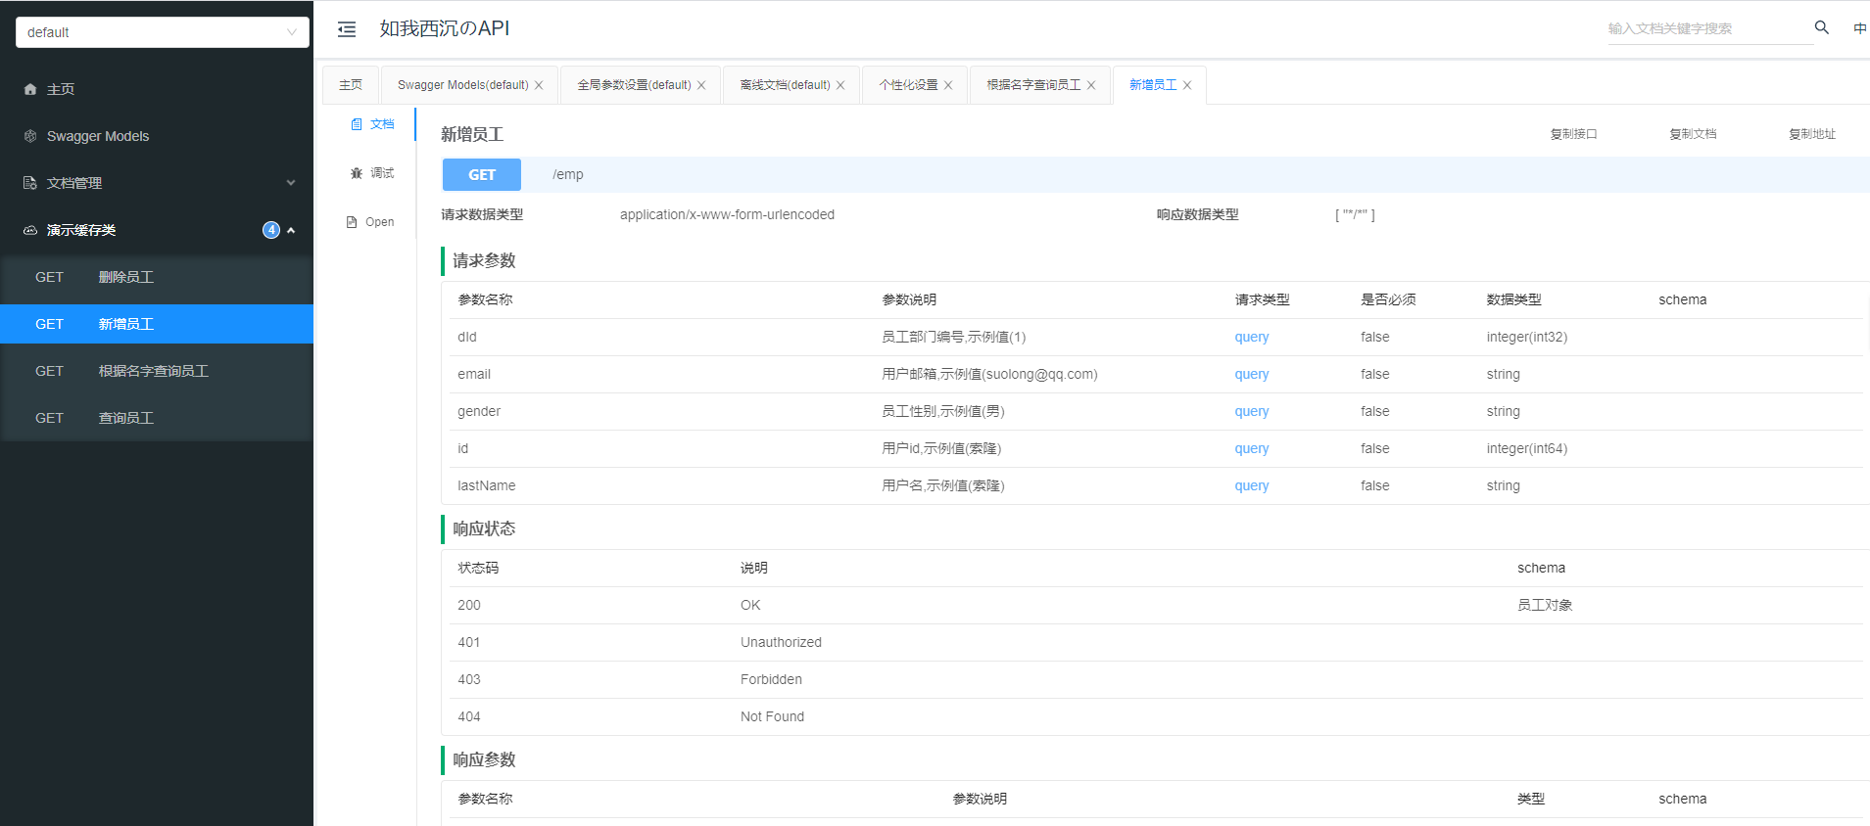The image size is (1870, 826).
Task: Close the 个性化设置 tab
Action: (x=948, y=85)
